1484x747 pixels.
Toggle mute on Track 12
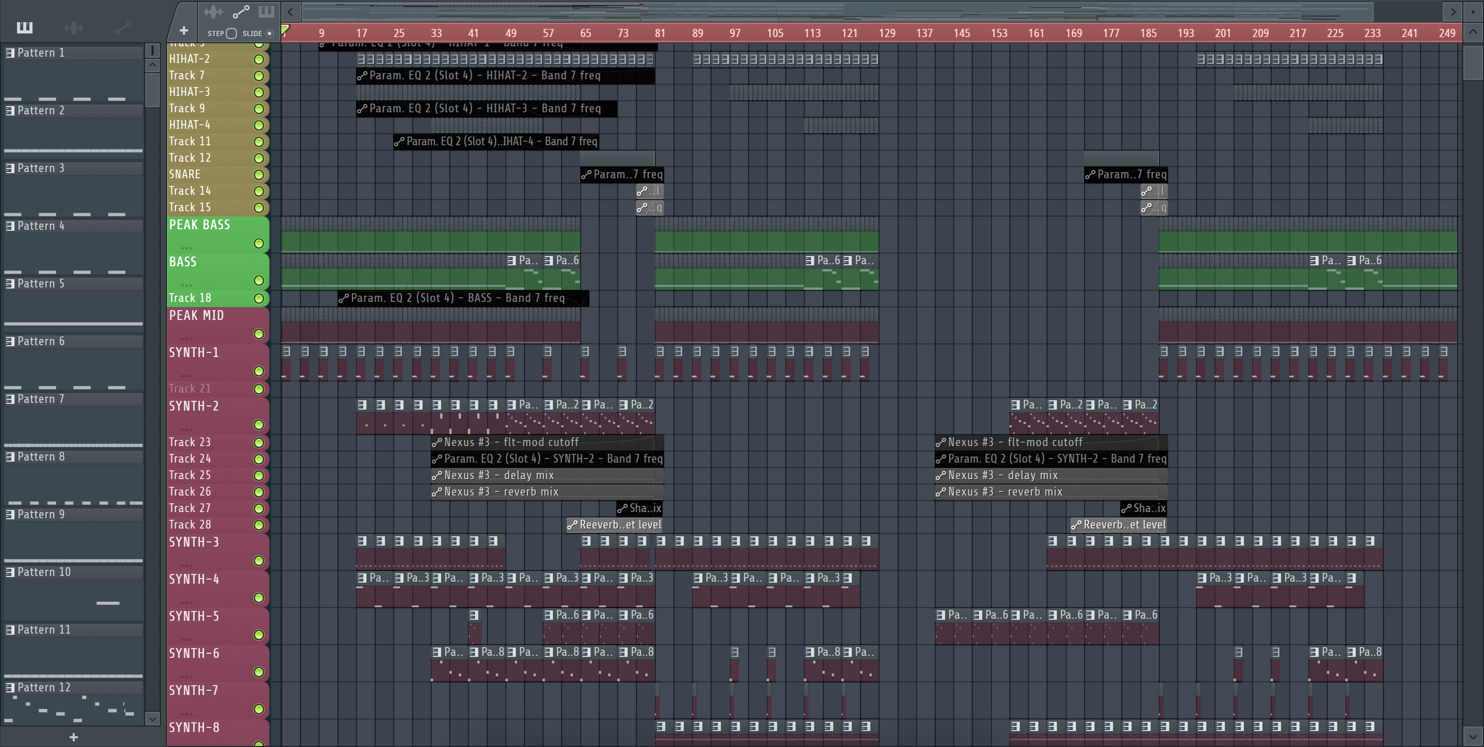(x=259, y=158)
